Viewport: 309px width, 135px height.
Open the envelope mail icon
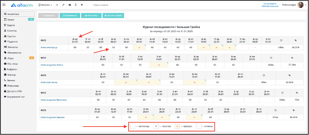tap(69, 5)
